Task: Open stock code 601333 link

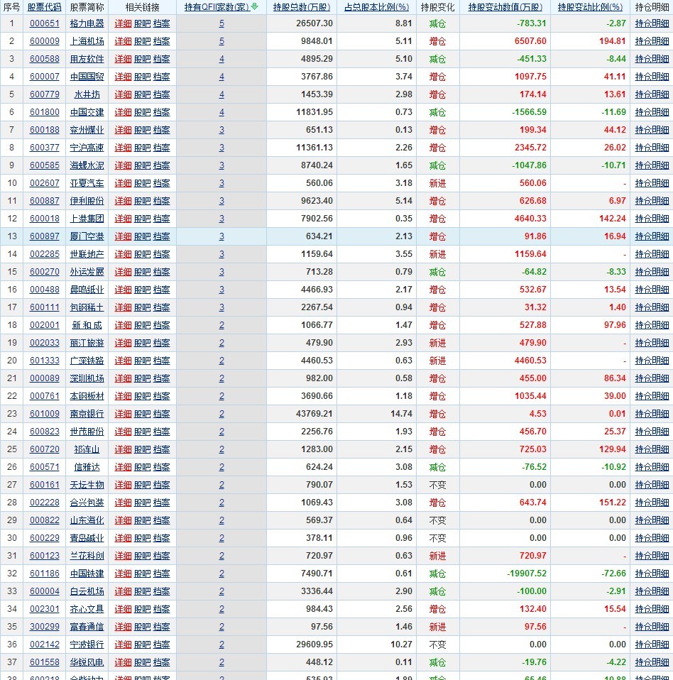Action: (x=44, y=361)
